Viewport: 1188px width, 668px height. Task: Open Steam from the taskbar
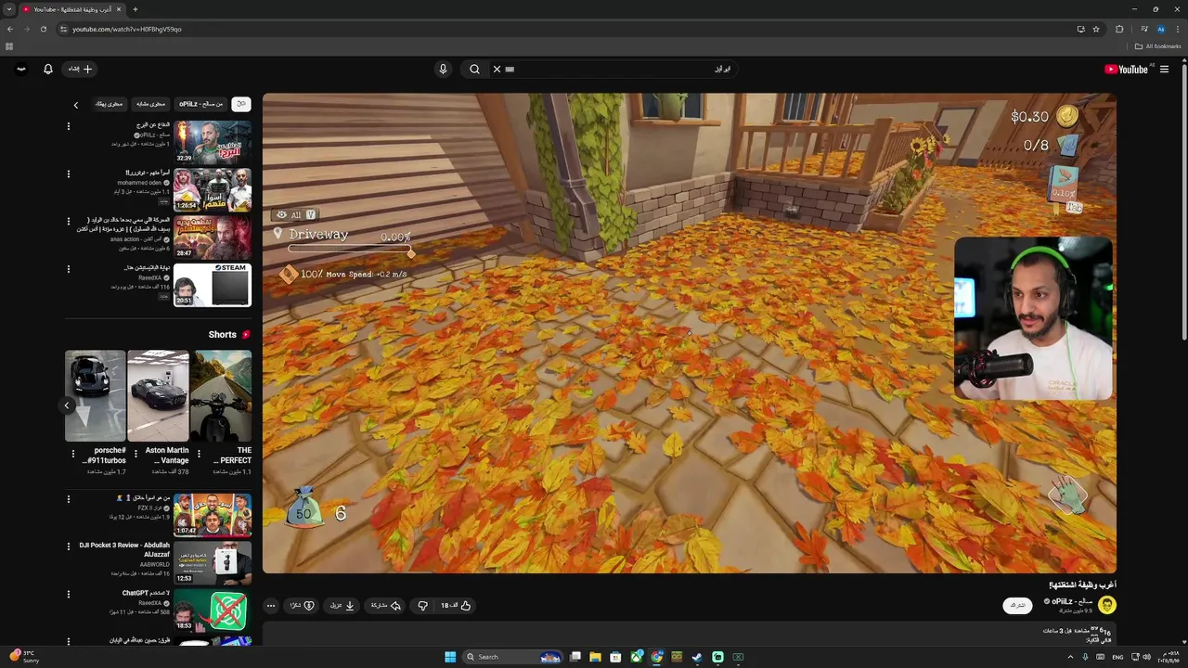[697, 657]
